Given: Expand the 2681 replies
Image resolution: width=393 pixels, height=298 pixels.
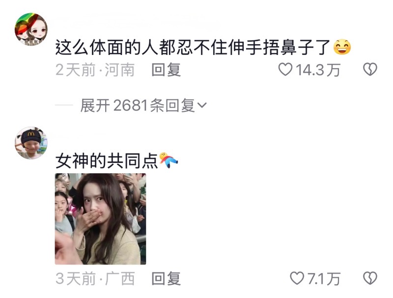Looking at the screenshot, I should tap(143, 106).
